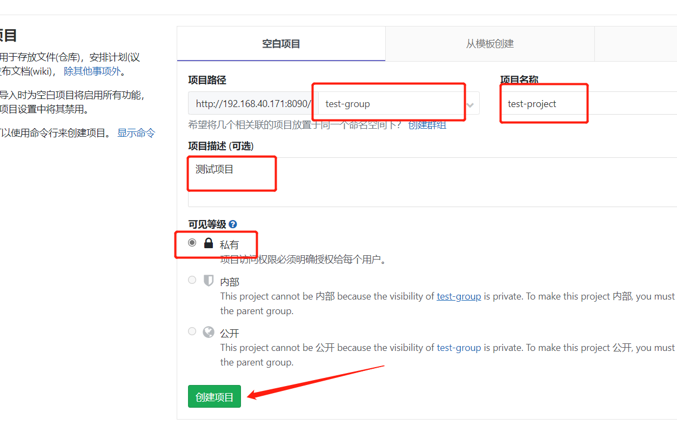Open test-group link in 内部 description
The image size is (677, 425).
pyautogui.click(x=459, y=296)
